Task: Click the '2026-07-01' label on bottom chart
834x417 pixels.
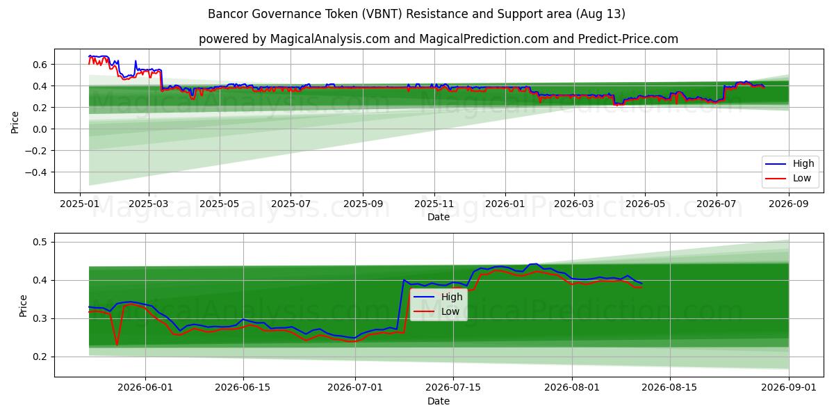Action: pyautogui.click(x=355, y=389)
